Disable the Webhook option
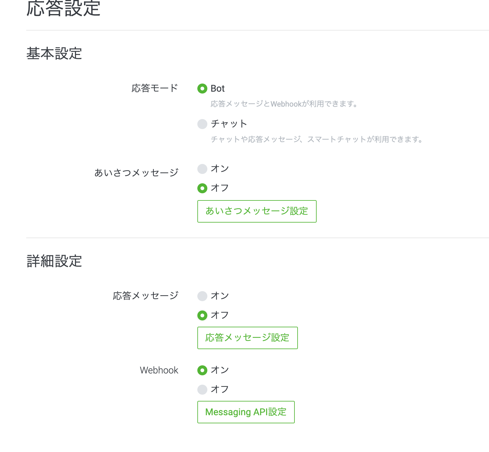Screen dimensions: 489x452 [202, 389]
